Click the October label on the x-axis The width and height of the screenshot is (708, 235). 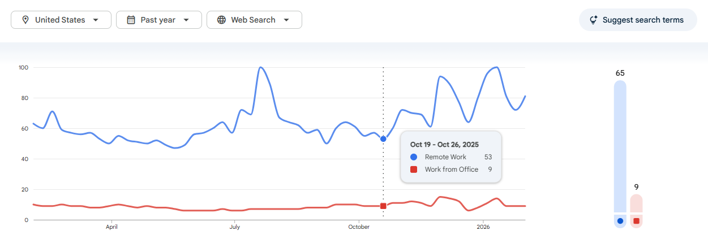(x=359, y=227)
